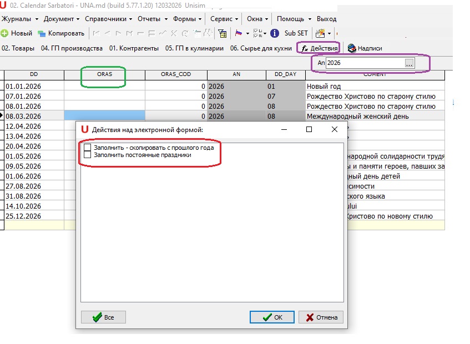Open the Сервис menu
Image resolution: width=470 pixels, height=344 pixels.
[x=224, y=19]
